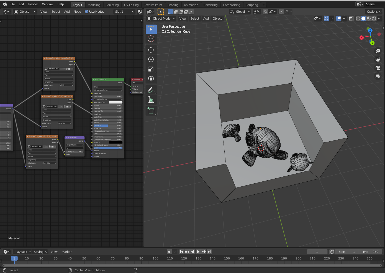Select the Scale tool
Image resolution: width=385 pixels, height=273 pixels.
click(x=151, y=69)
